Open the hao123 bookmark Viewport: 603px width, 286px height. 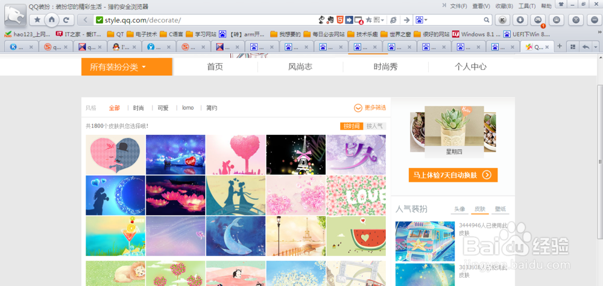click(27, 34)
